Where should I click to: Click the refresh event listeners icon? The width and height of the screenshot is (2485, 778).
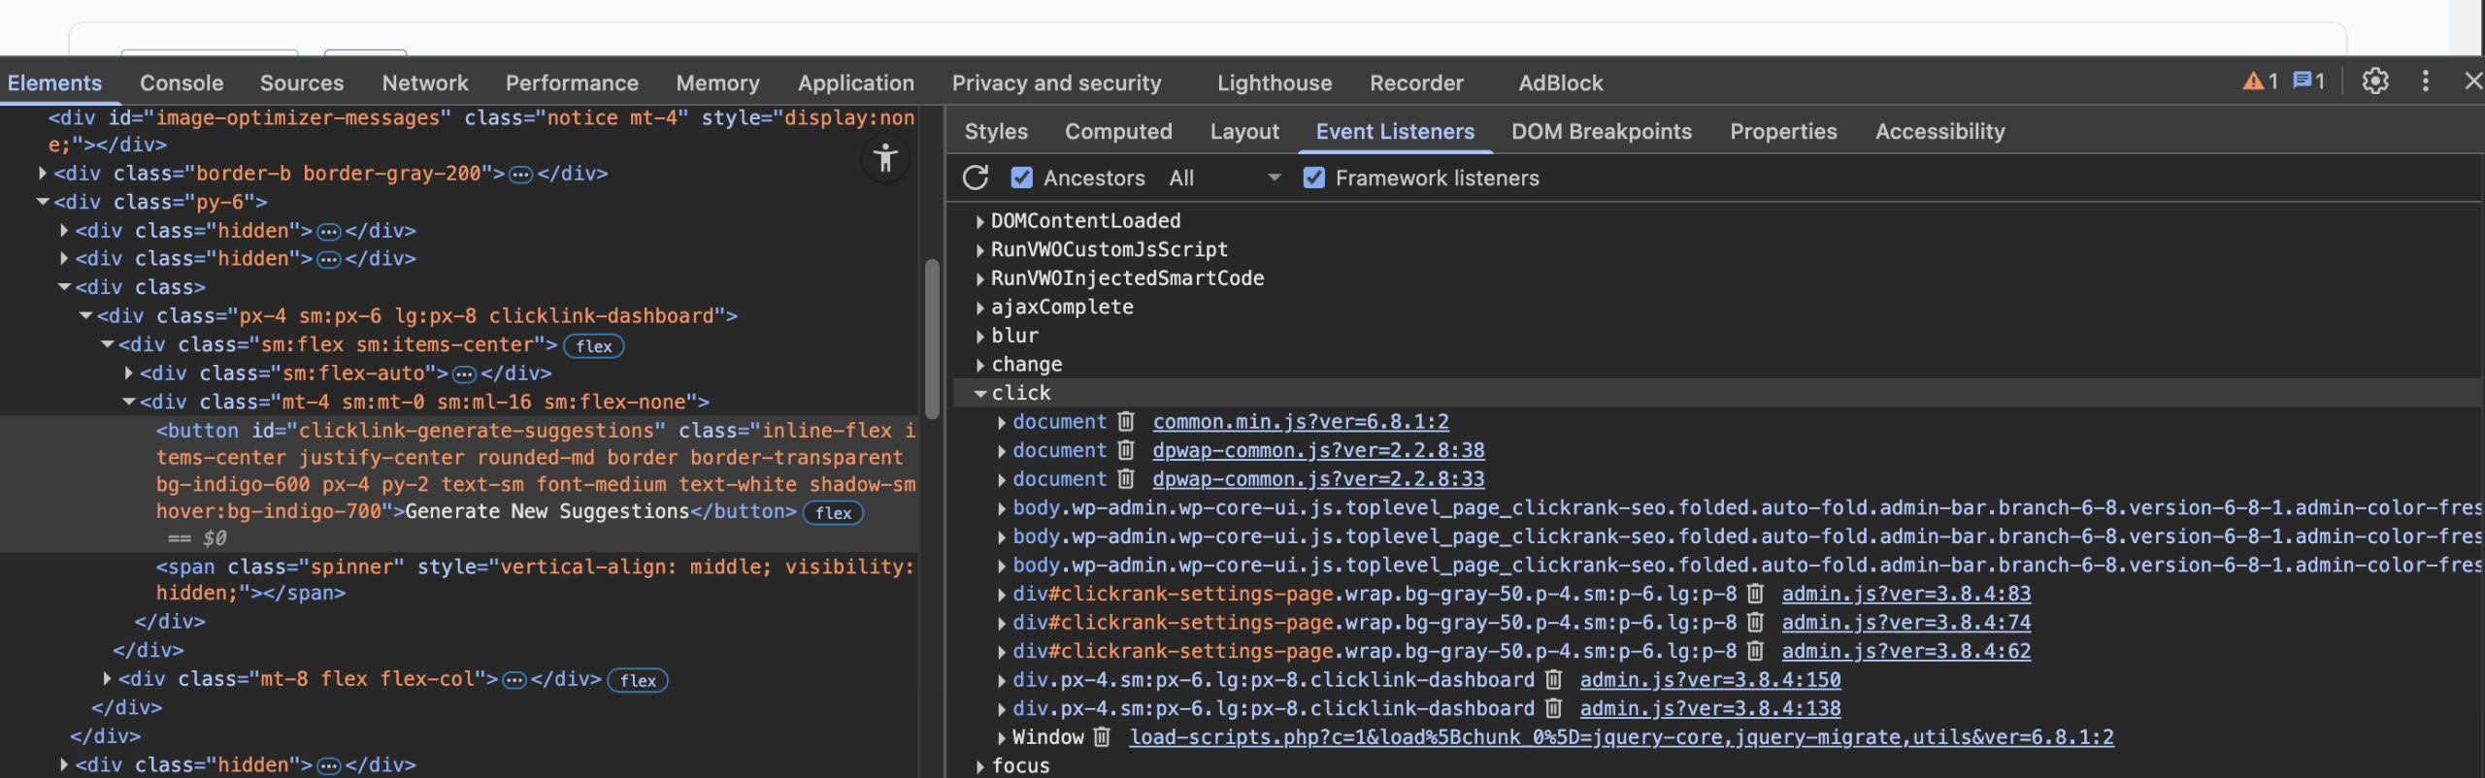tap(976, 178)
